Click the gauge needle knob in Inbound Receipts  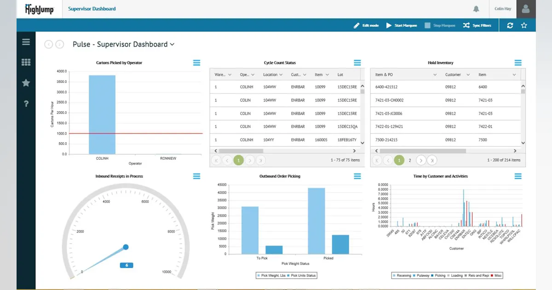[x=126, y=247]
